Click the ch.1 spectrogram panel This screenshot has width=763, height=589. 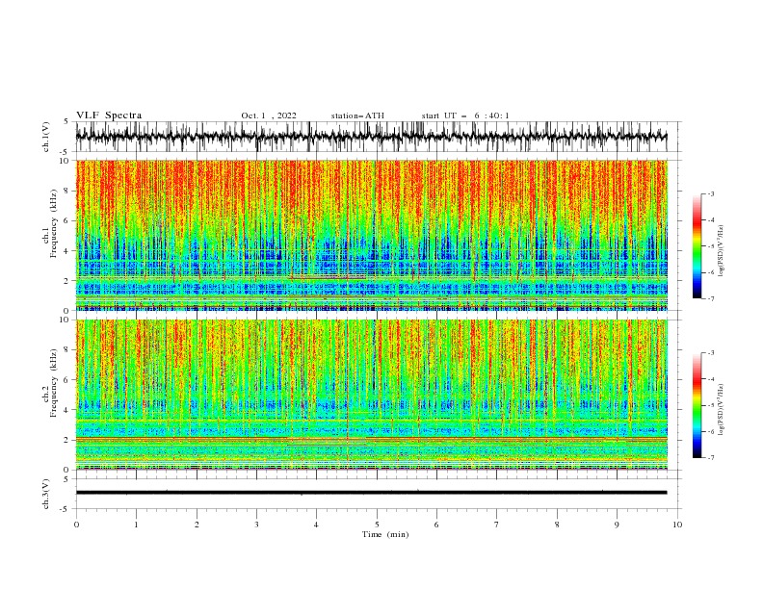372,235
